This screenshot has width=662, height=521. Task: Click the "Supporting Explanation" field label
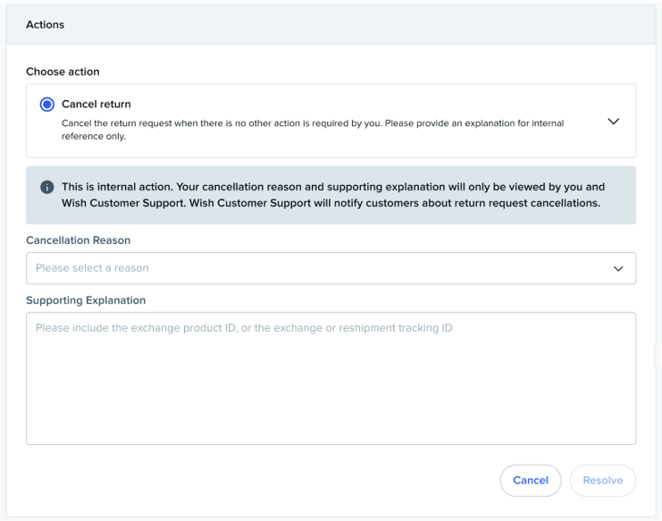(86, 300)
